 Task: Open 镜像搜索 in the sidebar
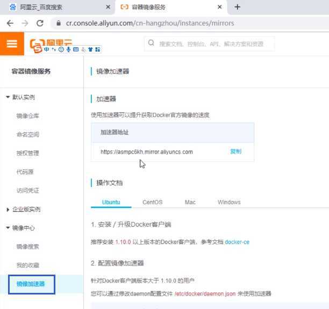28,247
